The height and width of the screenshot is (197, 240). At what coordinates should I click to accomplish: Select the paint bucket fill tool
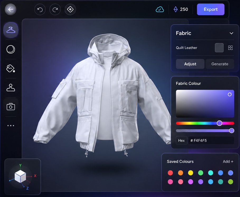point(11,68)
